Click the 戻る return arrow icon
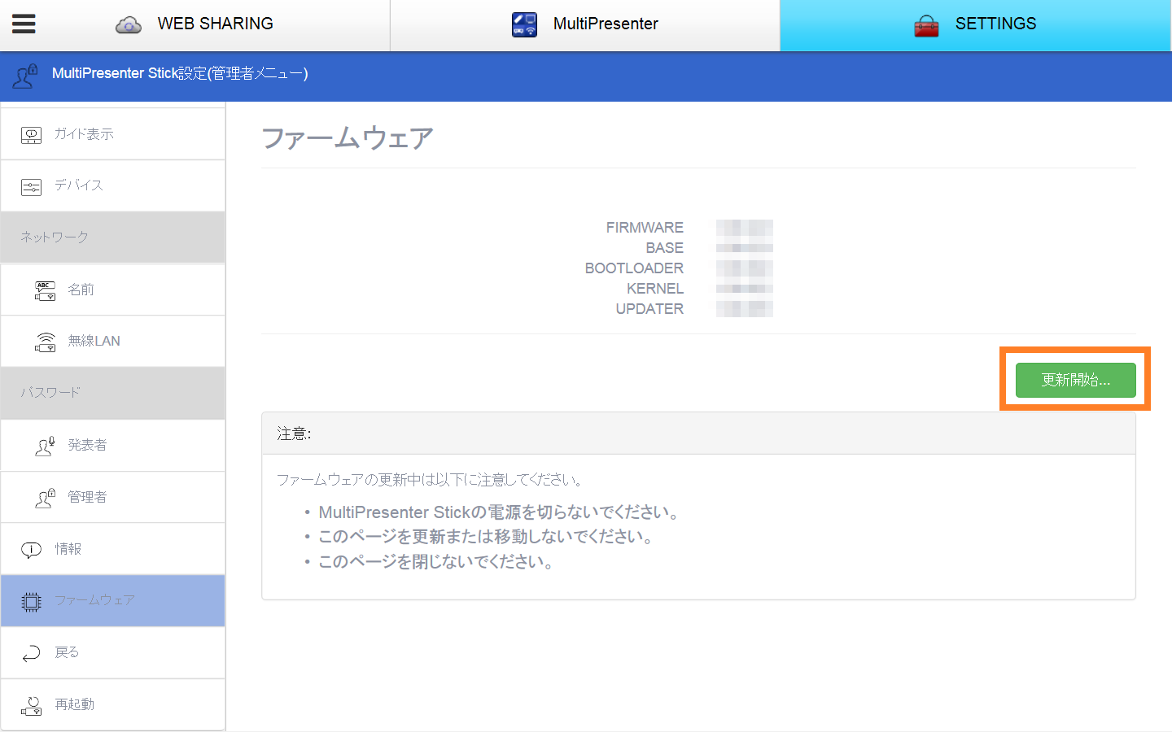The height and width of the screenshot is (732, 1172). [x=31, y=652]
